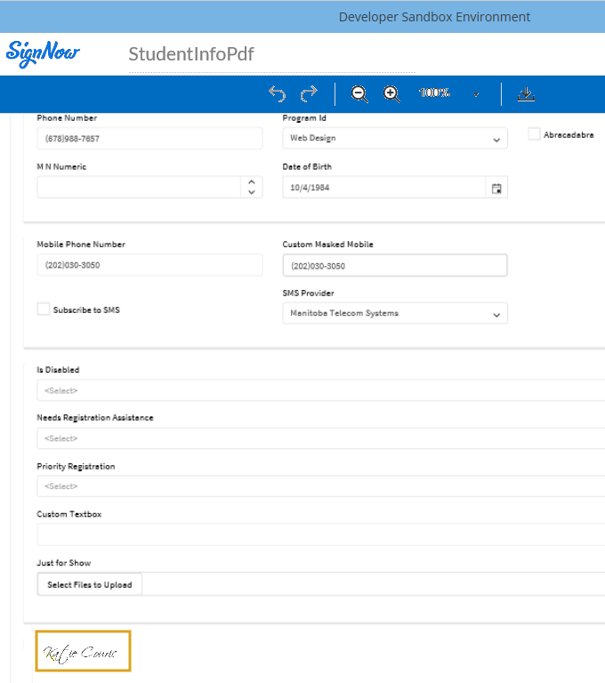Open the Date of Birth calendar picker
The width and height of the screenshot is (605, 683).
(496, 188)
